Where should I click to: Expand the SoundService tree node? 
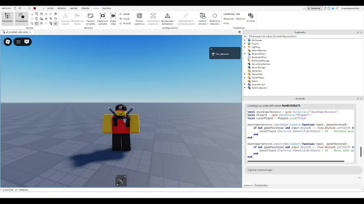point(245,84)
